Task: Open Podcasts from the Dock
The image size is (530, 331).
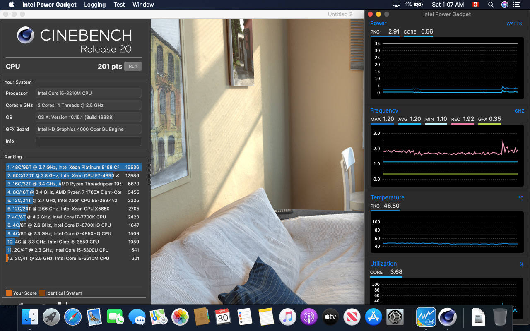Action: click(x=309, y=317)
